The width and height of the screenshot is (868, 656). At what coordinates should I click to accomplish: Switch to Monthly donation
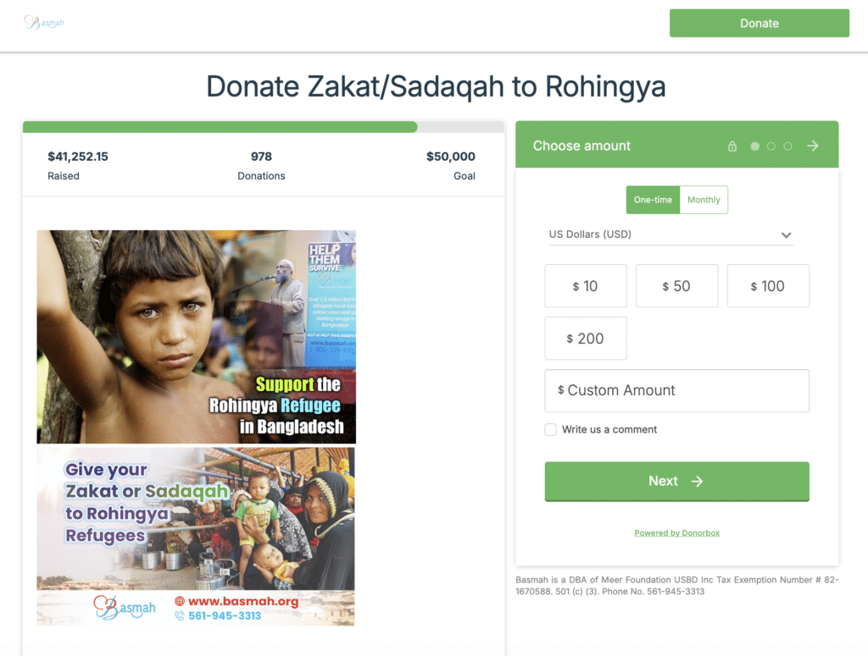(x=704, y=200)
